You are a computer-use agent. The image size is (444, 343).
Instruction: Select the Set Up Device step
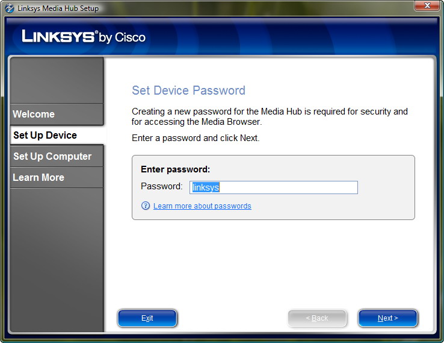(45, 135)
